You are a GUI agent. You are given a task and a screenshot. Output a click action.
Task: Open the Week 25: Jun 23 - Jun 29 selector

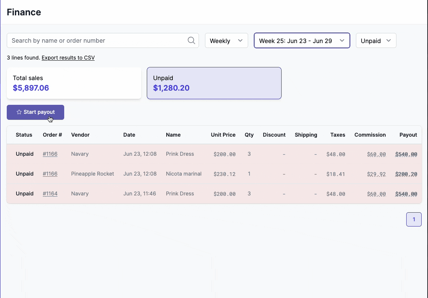pos(302,40)
